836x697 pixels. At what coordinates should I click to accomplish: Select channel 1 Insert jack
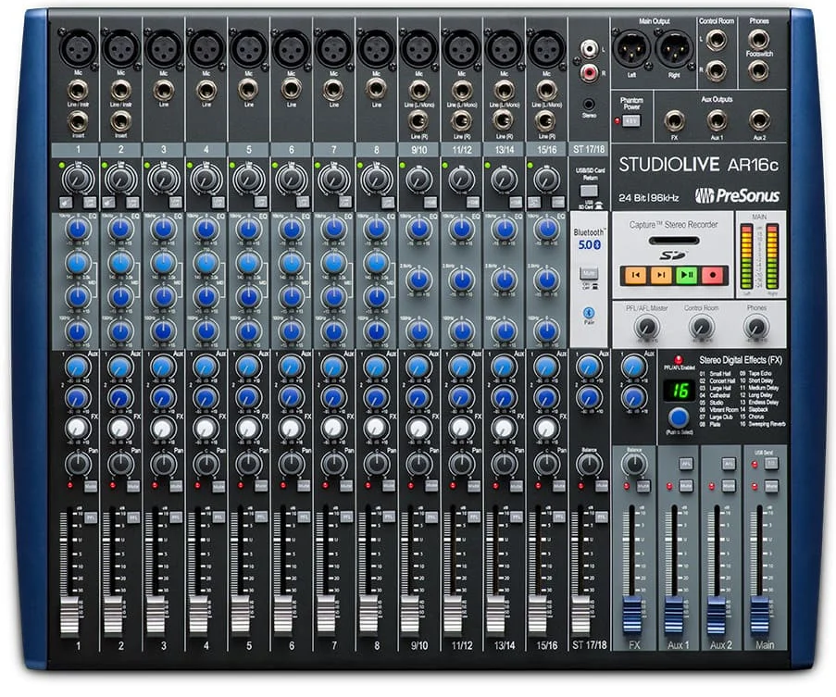click(x=78, y=122)
